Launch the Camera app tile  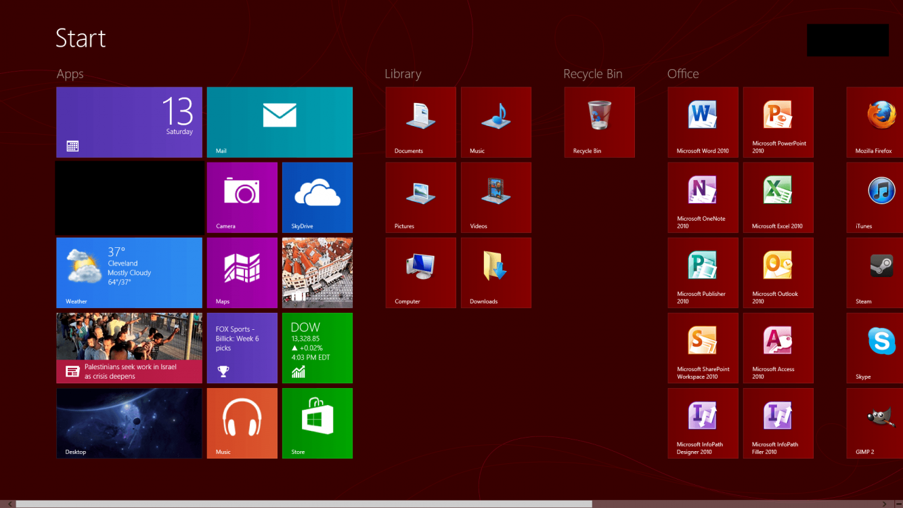pyautogui.click(x=242, y=197)
